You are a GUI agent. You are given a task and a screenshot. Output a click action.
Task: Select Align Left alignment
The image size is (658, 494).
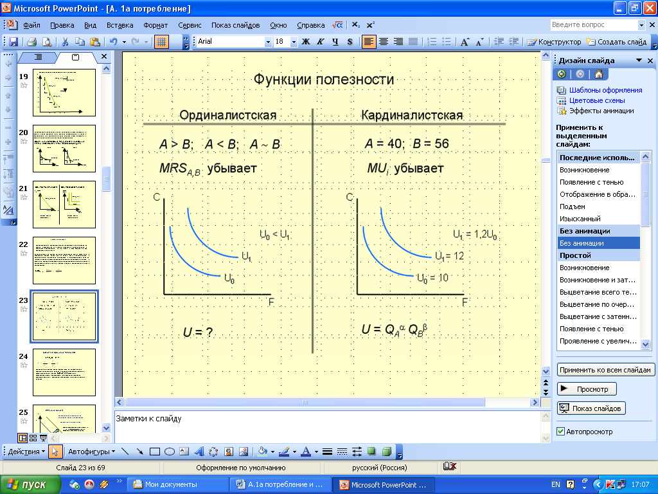tap(369, 42)
